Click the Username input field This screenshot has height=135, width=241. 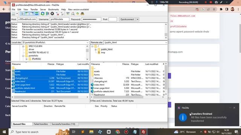click(59, 19)
